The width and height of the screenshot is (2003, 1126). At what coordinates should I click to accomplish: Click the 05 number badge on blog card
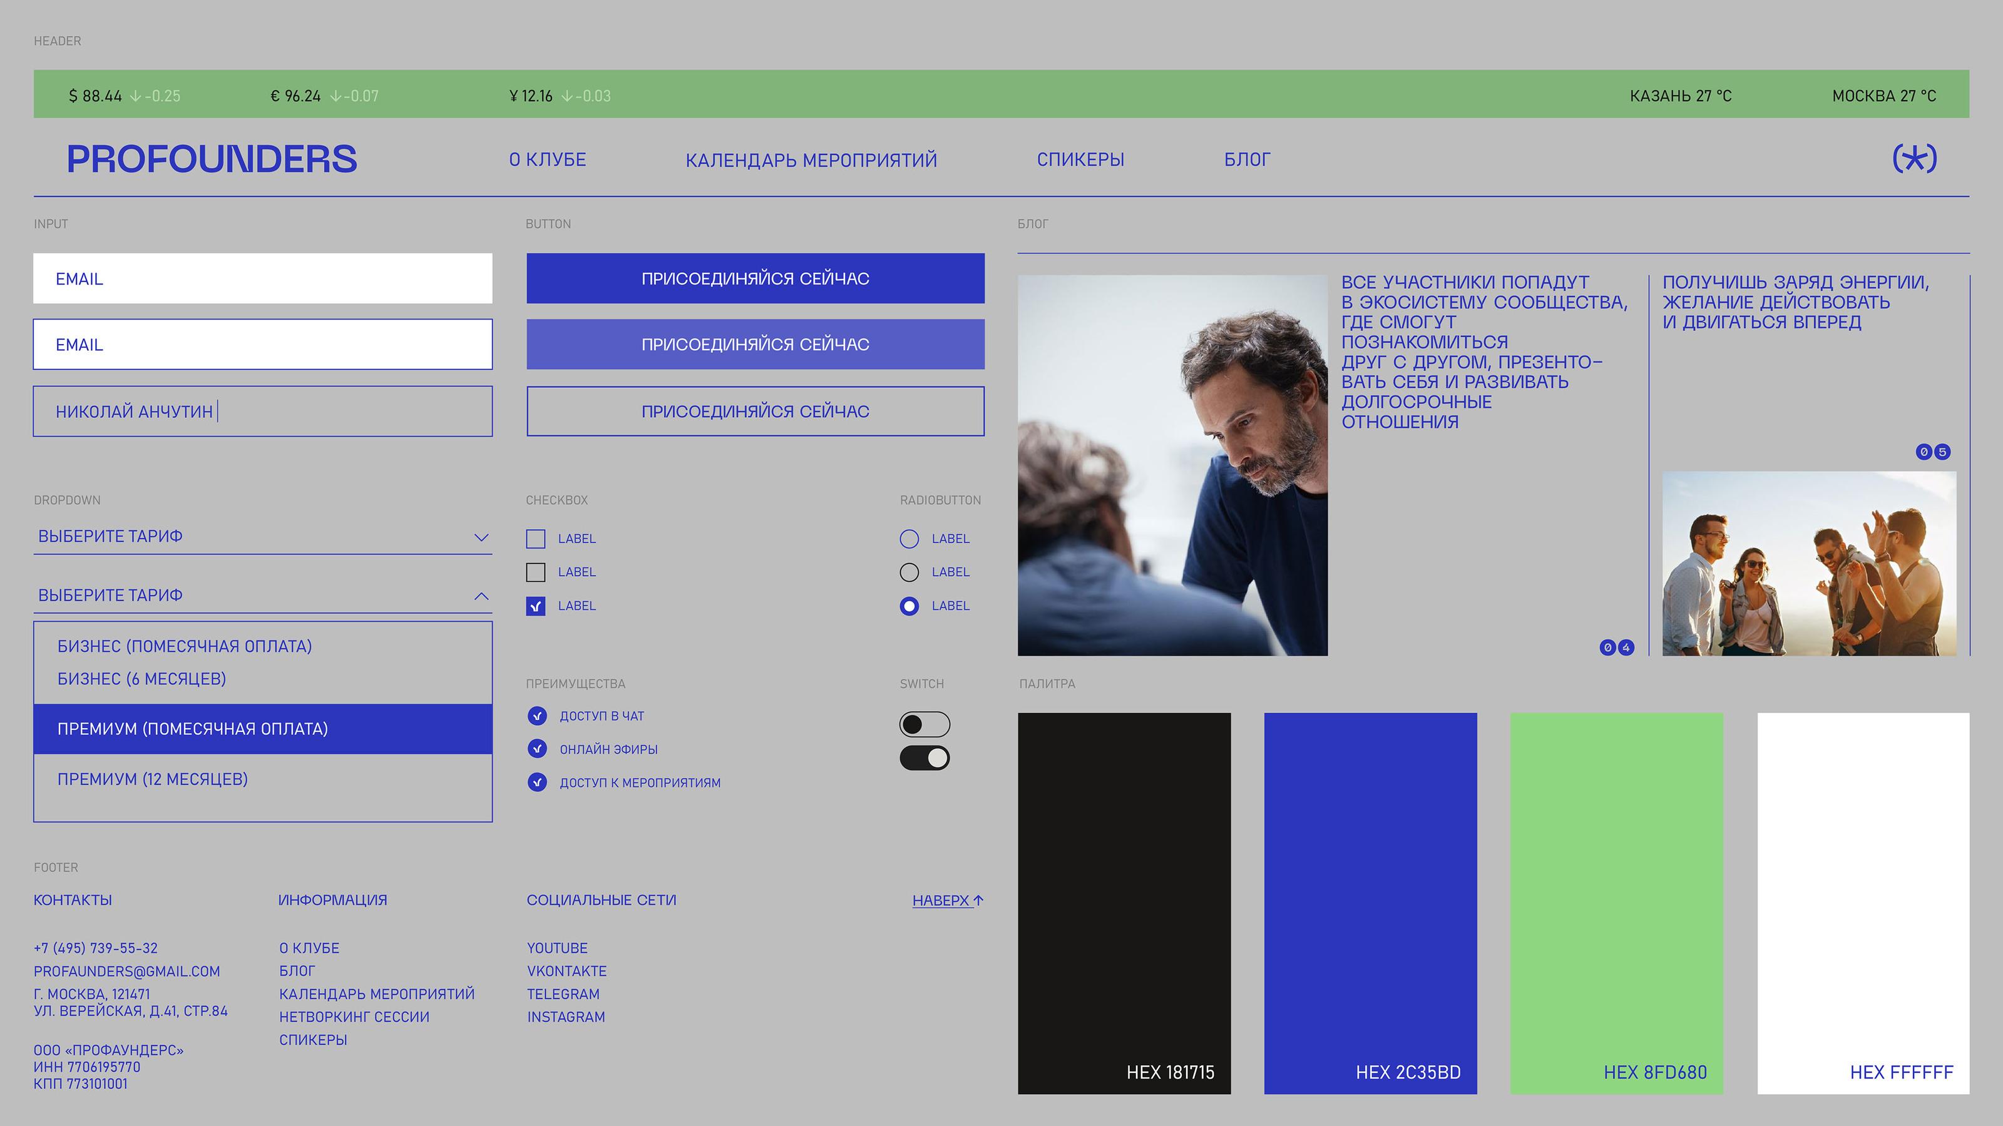point(1932,452)
